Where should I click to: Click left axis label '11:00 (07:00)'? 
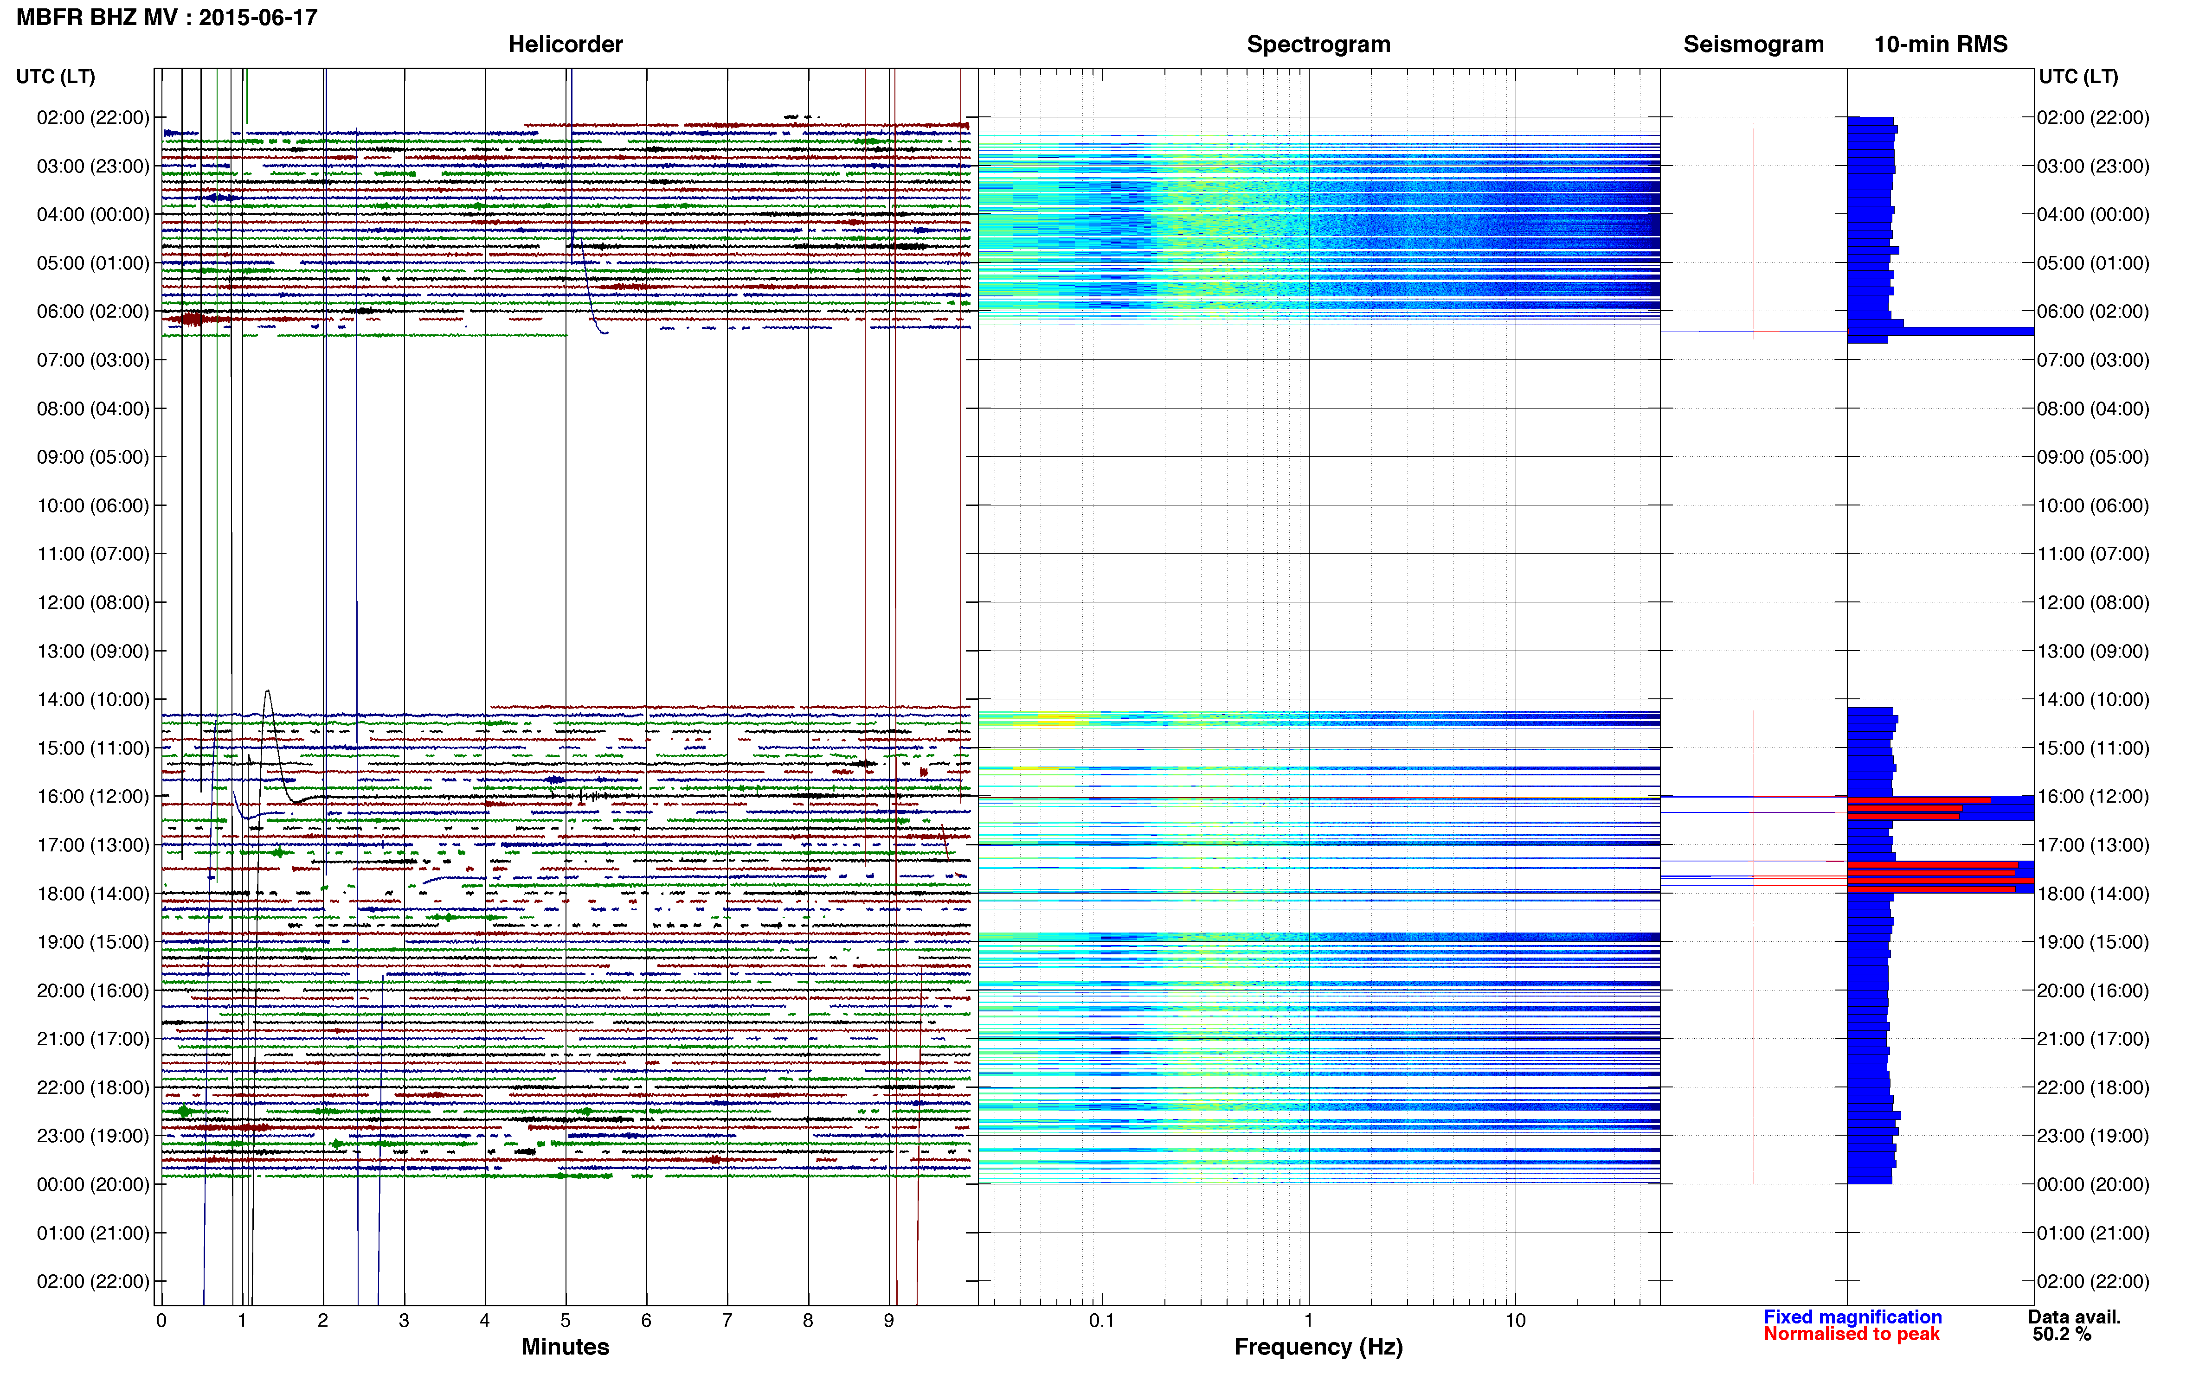93,554
